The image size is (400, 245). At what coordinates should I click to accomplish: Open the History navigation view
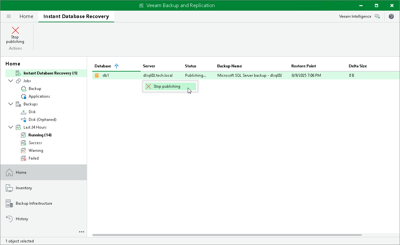[44, 219]
